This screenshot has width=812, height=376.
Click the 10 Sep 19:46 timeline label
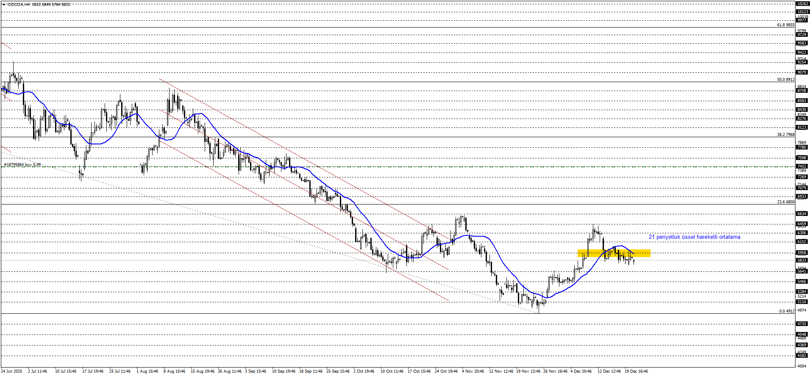[284, 371]
